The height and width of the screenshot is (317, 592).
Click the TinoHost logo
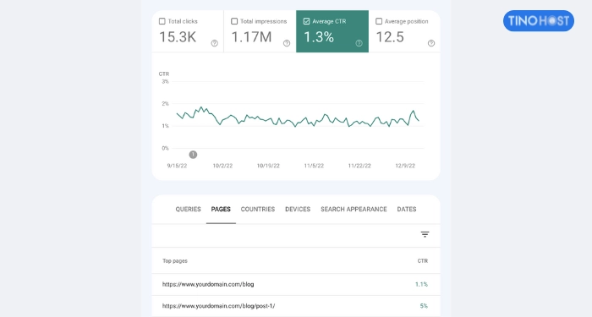coord(539,21)
